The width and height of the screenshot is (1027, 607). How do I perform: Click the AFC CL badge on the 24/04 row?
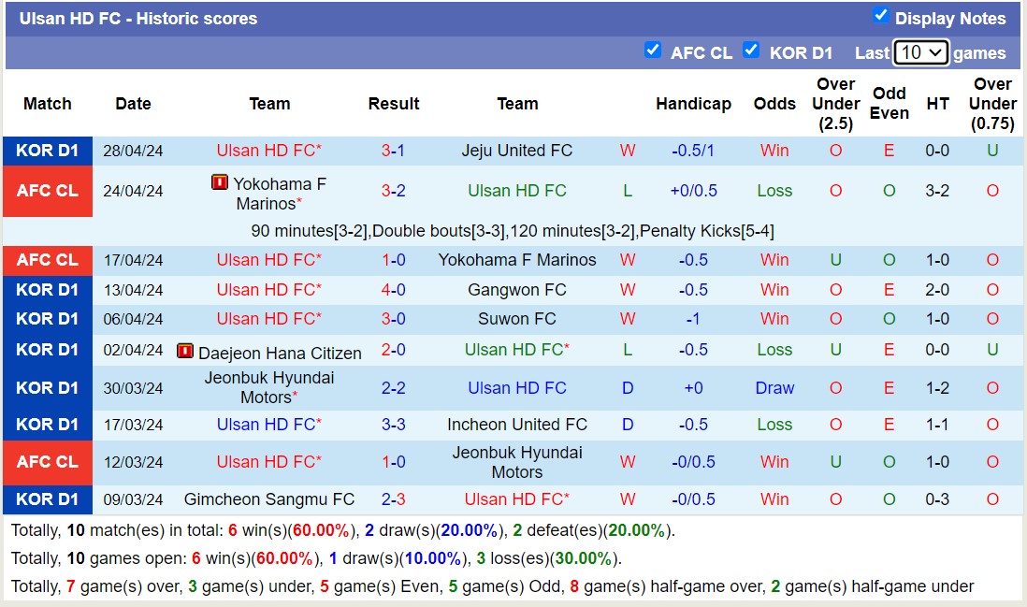48,191
